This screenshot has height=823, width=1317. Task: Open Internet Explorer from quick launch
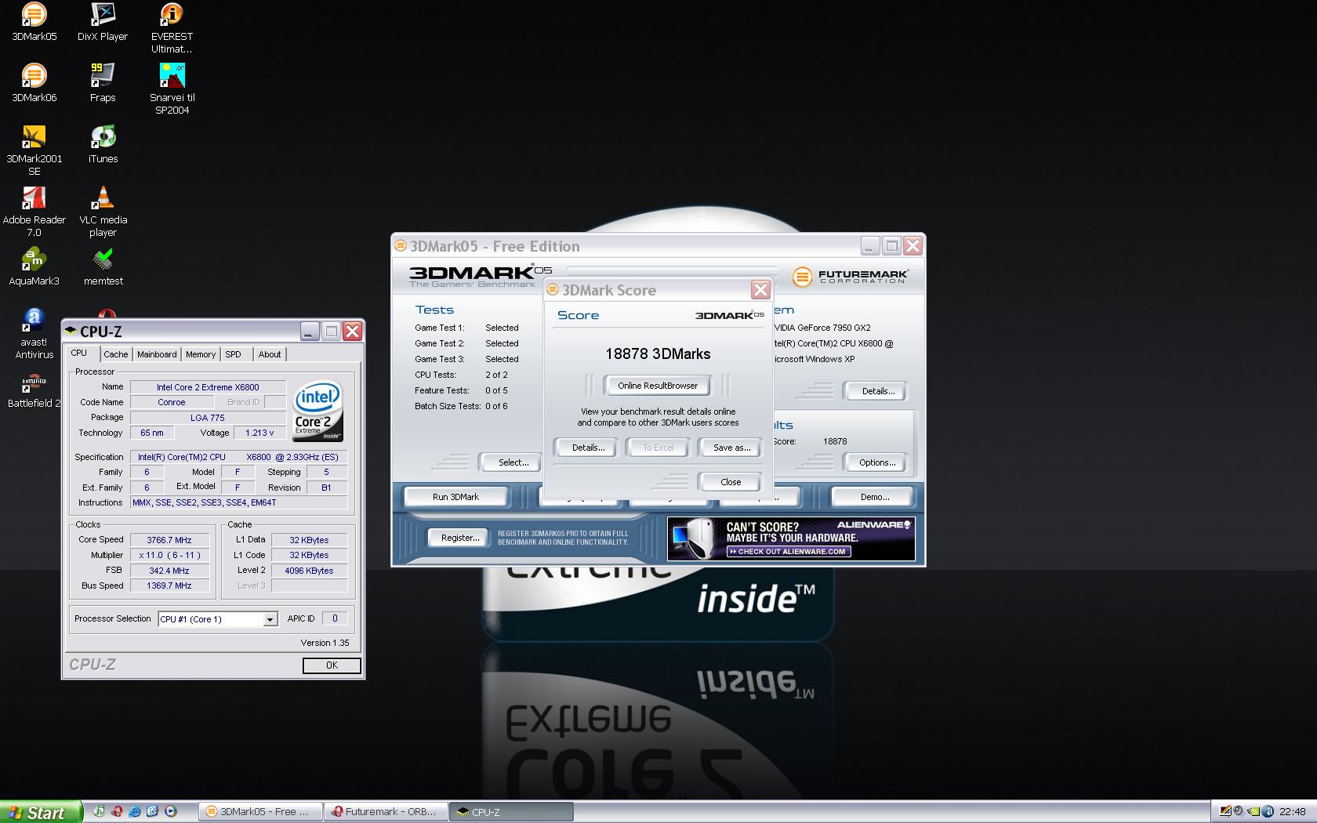point(135,811)
